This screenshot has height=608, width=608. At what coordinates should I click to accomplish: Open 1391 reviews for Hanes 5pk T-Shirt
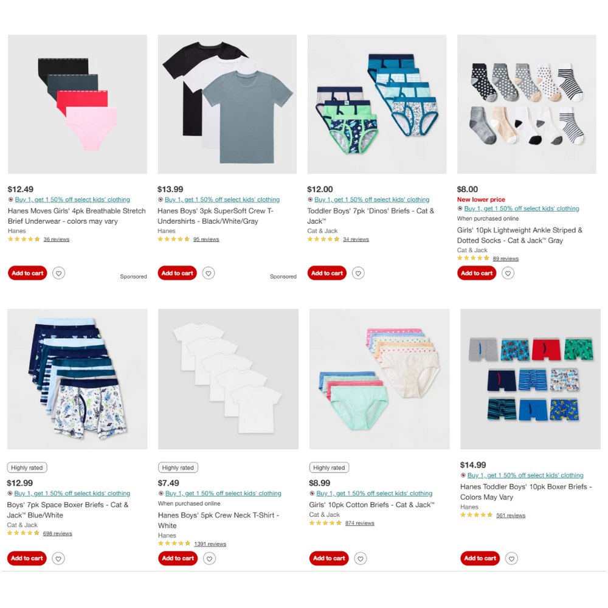point(210,544)
